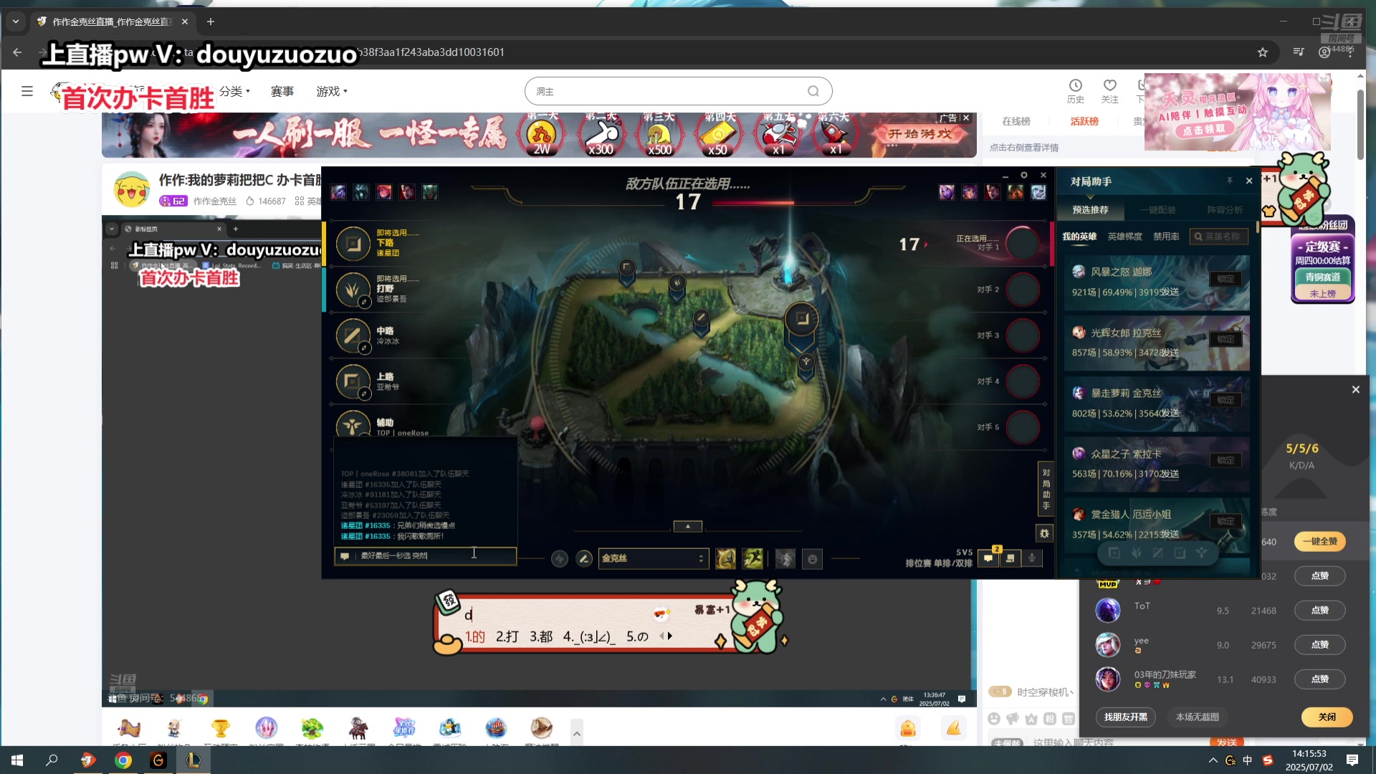Go back in the browser
Viewport: 1376px width, 774px height.
(x=17, y=52)
